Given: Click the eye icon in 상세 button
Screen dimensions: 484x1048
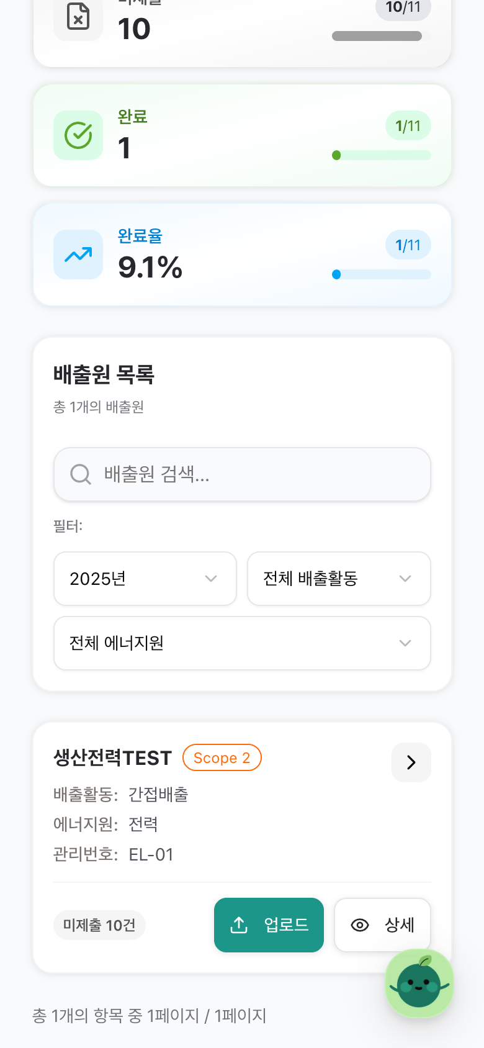Looking at the screenshot, I should click(x=360, y=925).
